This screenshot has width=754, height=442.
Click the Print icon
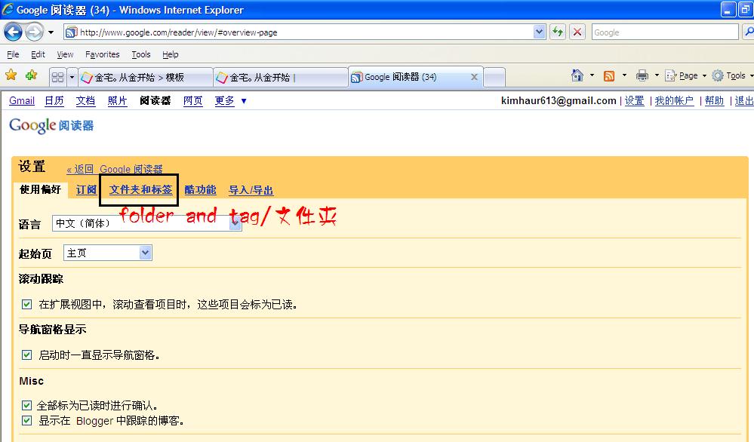click(642, 75)
